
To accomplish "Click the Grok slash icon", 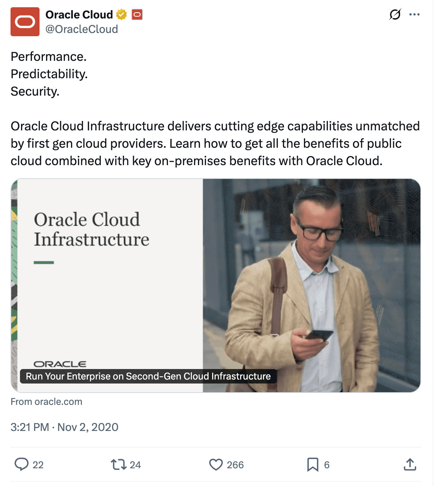I will [395, 14].
